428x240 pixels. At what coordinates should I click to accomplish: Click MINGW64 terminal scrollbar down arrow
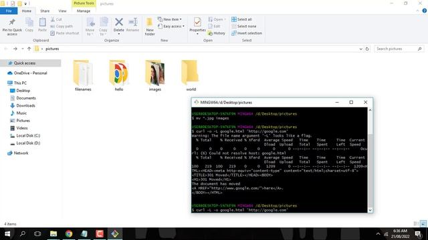[370, 210]
